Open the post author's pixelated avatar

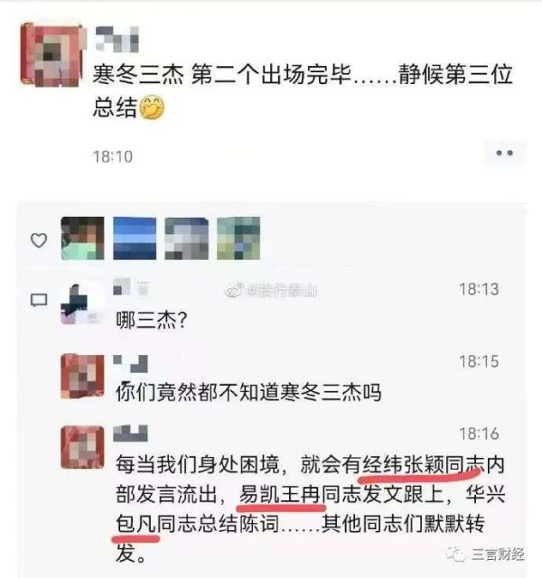point(51,54)
